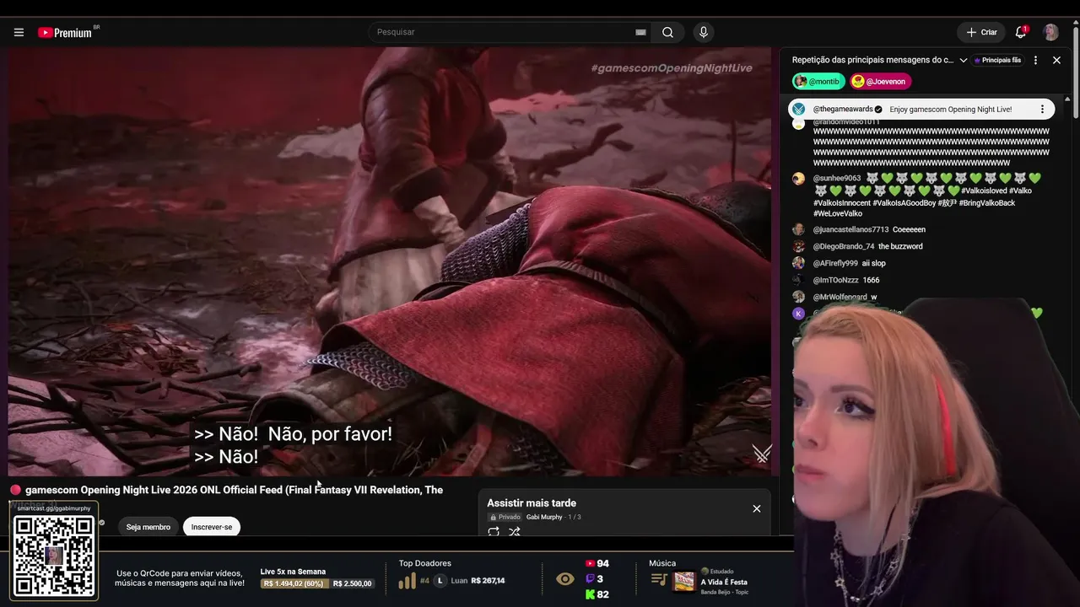Toggle playlist loop in Assistir mais tarde
This screenshot has width=1080, height=607.
coord(494,532)
